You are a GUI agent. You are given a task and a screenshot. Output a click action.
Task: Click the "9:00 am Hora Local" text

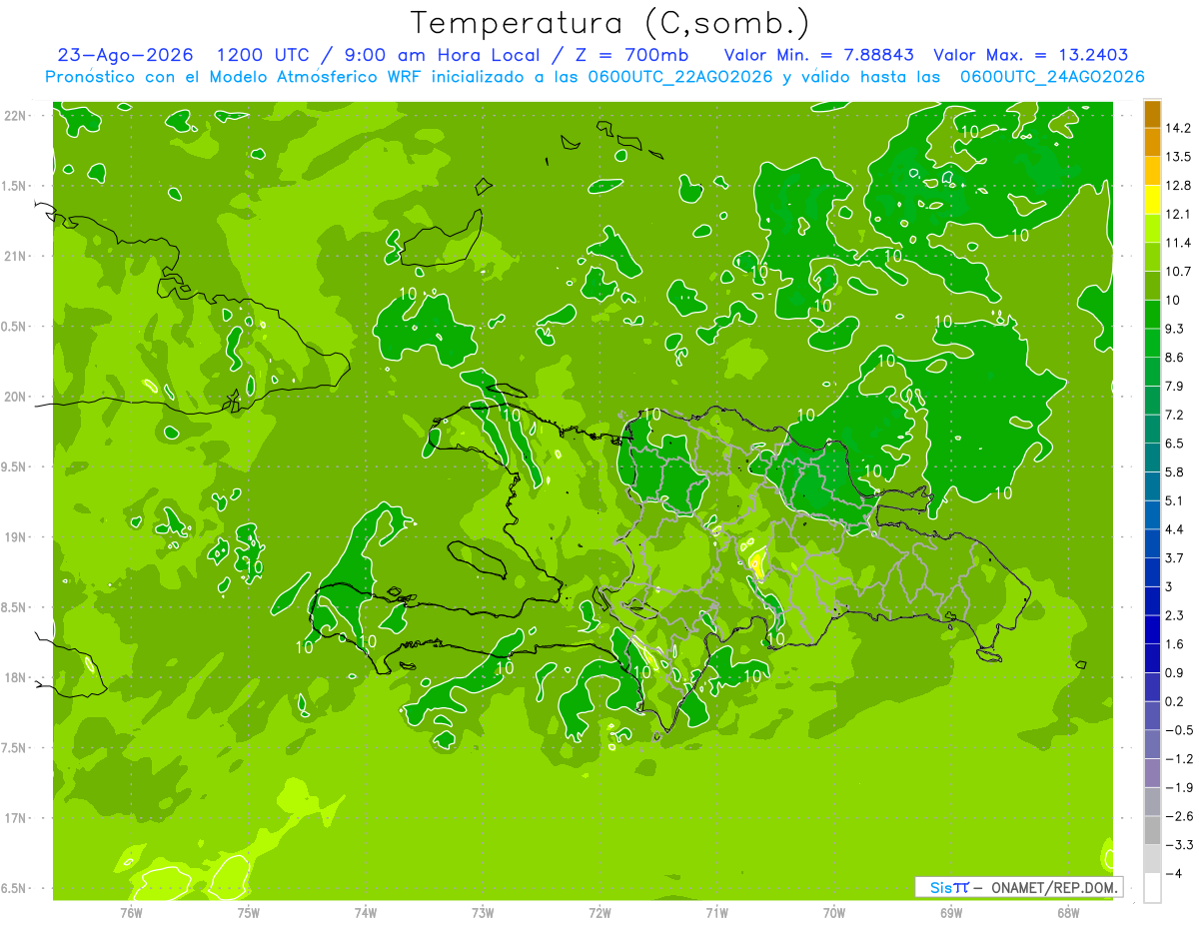tap(440, 55)
